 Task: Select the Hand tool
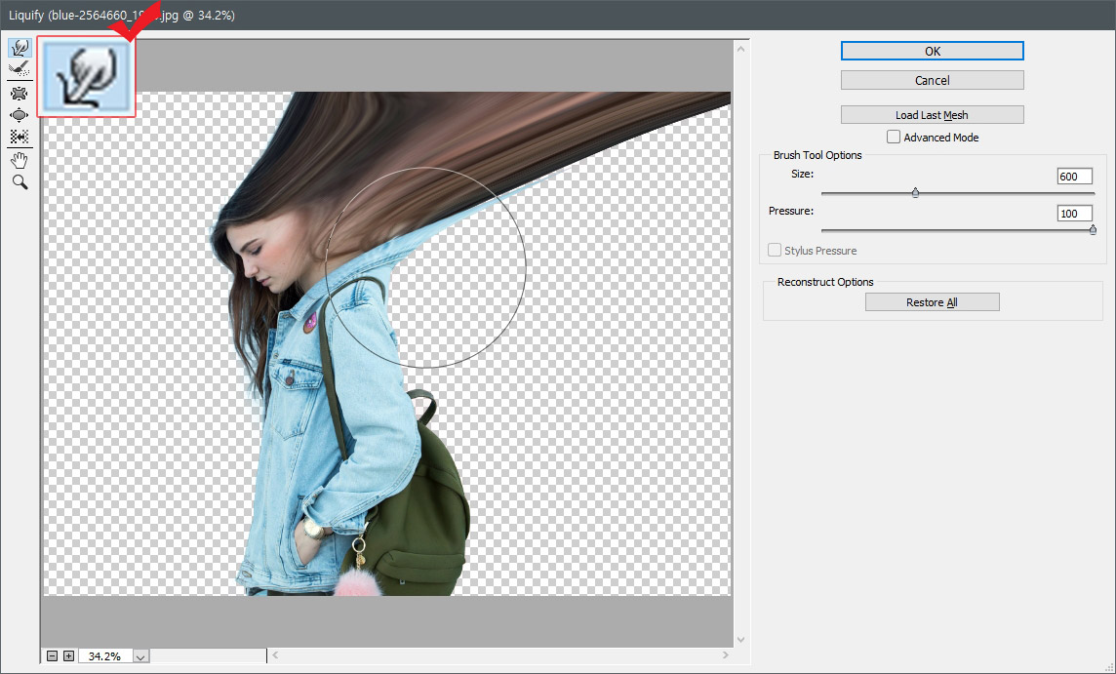(x=19, y=160)
